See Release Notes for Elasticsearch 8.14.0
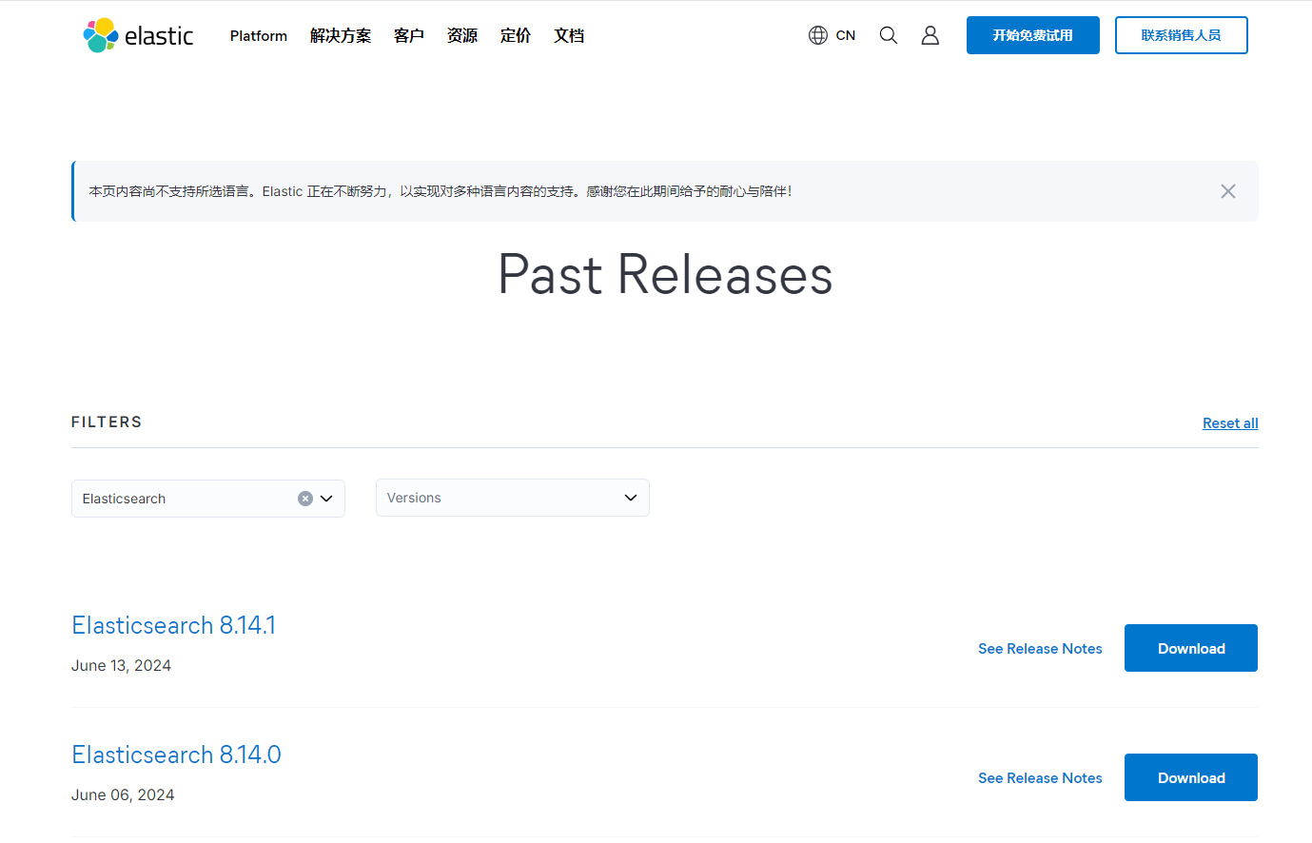 [1040, 778]
